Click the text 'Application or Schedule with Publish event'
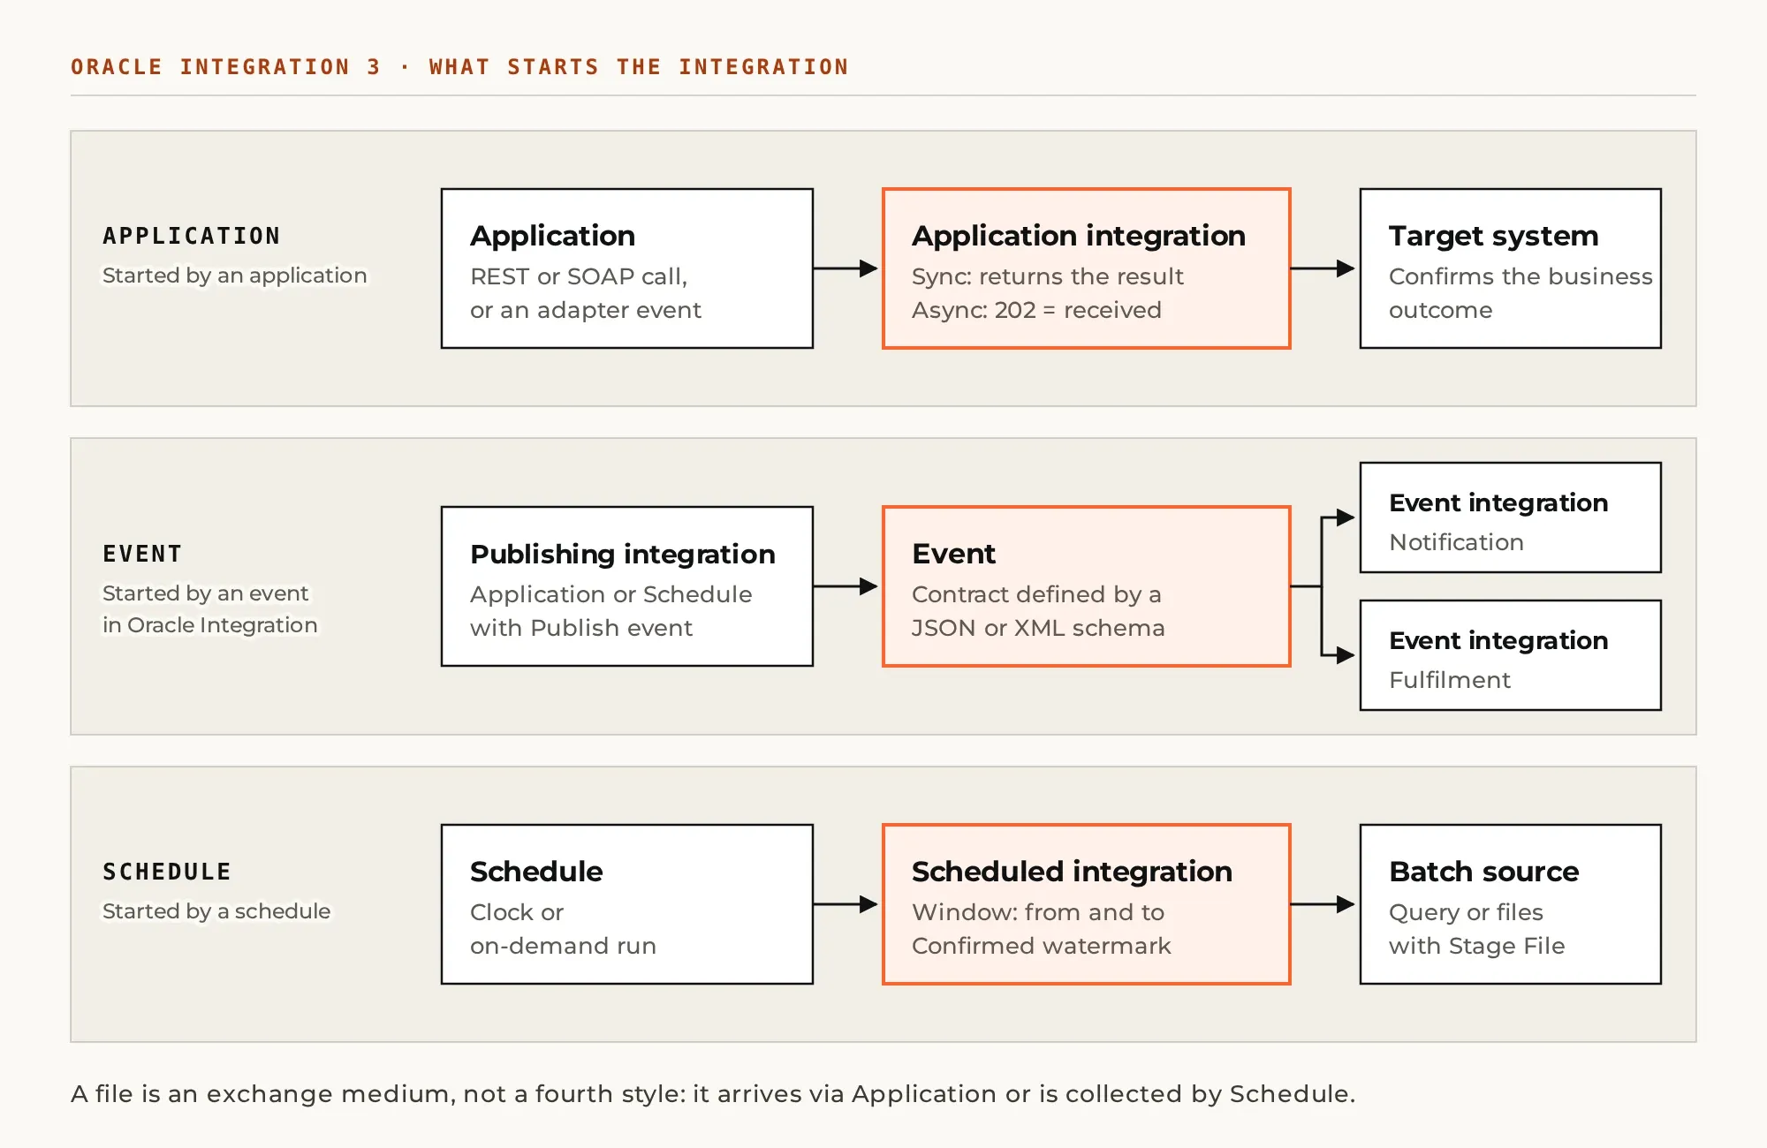Image resolution: width=1767 pixels, height=1148 pixels. click(x=611, y=611)
